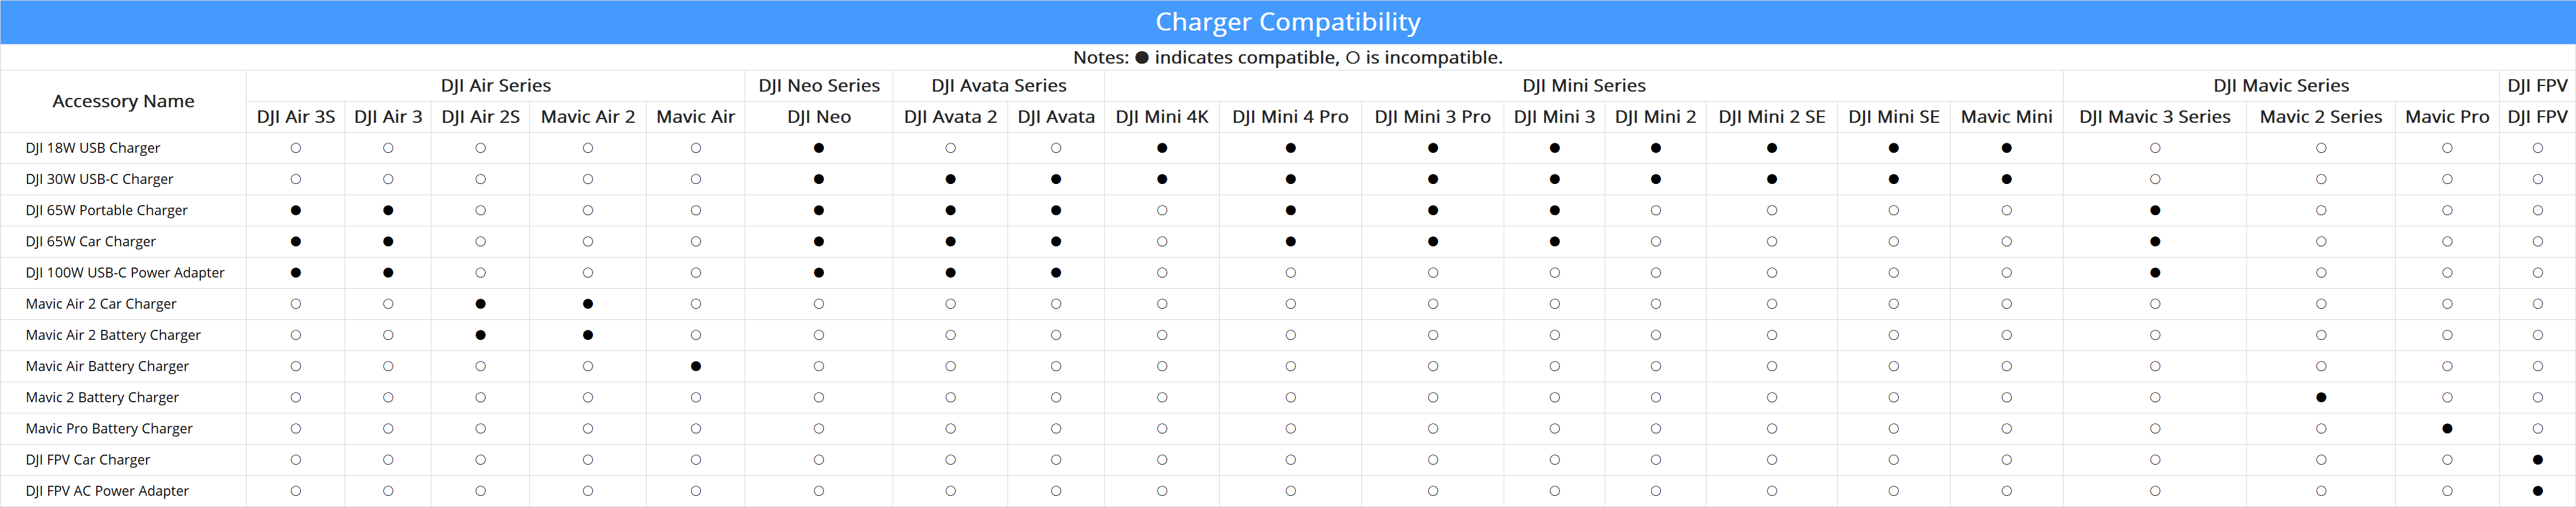Click filled dot for Mavic 2 Battery Charger and Mavic 2 Series
2576x507 pixels.
coord(2321,397)
